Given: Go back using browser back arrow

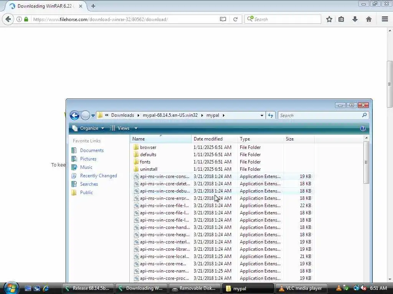Looking at the screenshot, I should [x=8, y=19].
